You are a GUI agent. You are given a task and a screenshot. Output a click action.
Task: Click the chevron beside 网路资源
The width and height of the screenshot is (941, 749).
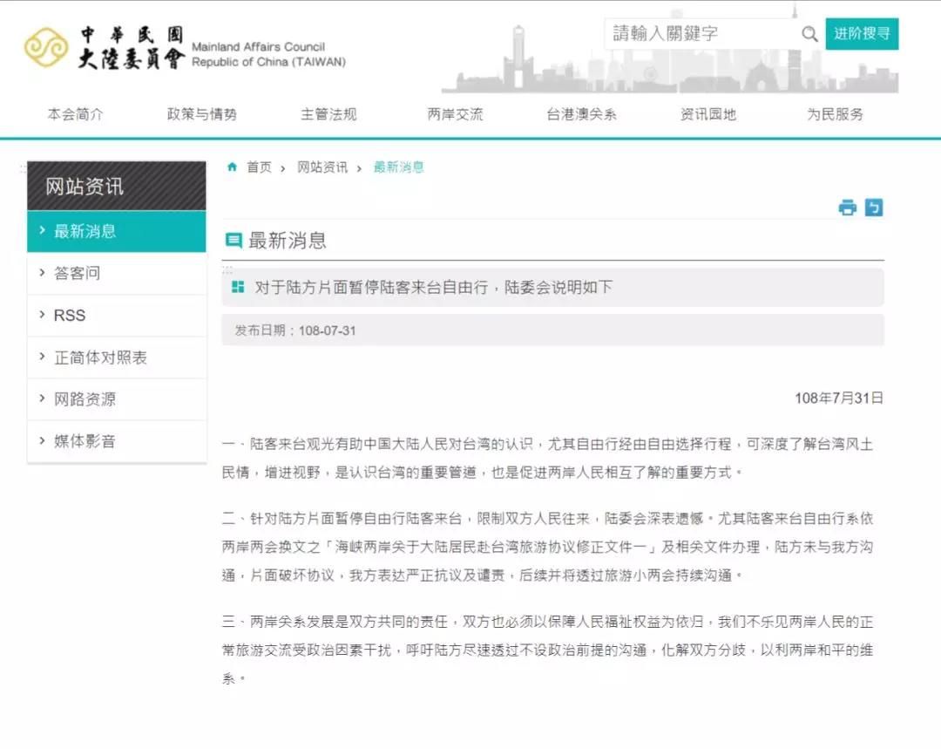pyautogui.click(x=42, y=398)
